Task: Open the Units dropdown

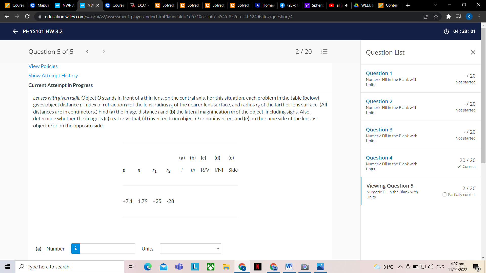Action: (190, 248)
